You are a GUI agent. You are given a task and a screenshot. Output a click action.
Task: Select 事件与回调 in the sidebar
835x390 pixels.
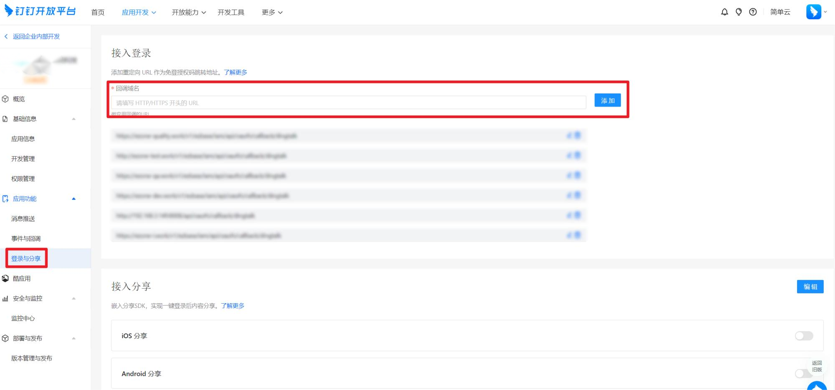coord(26,239)
